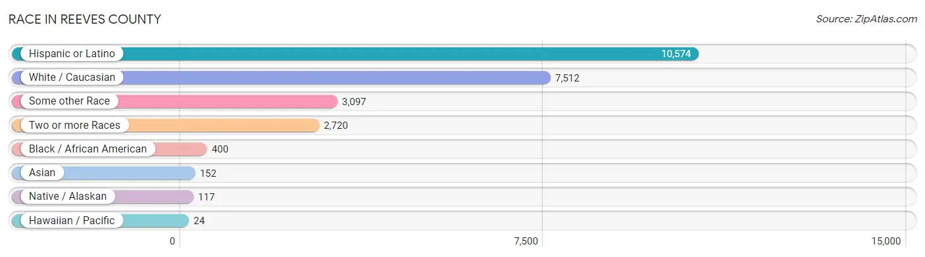Screen dimensions: 925x257
Task: Click the Black / African American label
Action: pyautogui.click(x=87, y=149)
